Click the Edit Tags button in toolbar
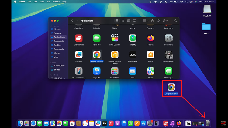The width and height of the screenshot is (228, 128). [x=158, y=21]
